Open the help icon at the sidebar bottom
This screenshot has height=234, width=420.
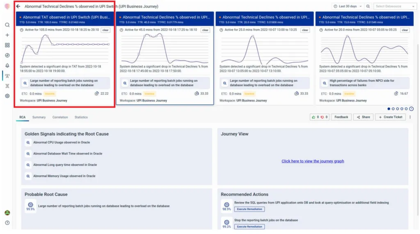(7, 223)
